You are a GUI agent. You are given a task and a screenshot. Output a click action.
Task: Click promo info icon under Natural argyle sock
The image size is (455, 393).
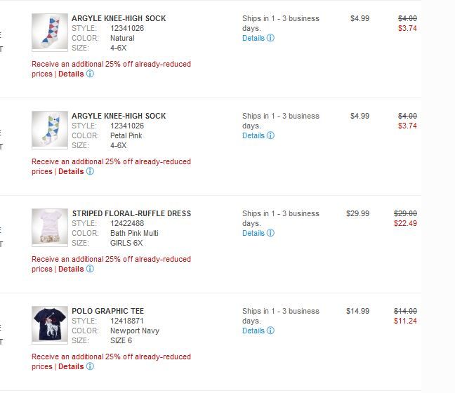tap(90, 74)
